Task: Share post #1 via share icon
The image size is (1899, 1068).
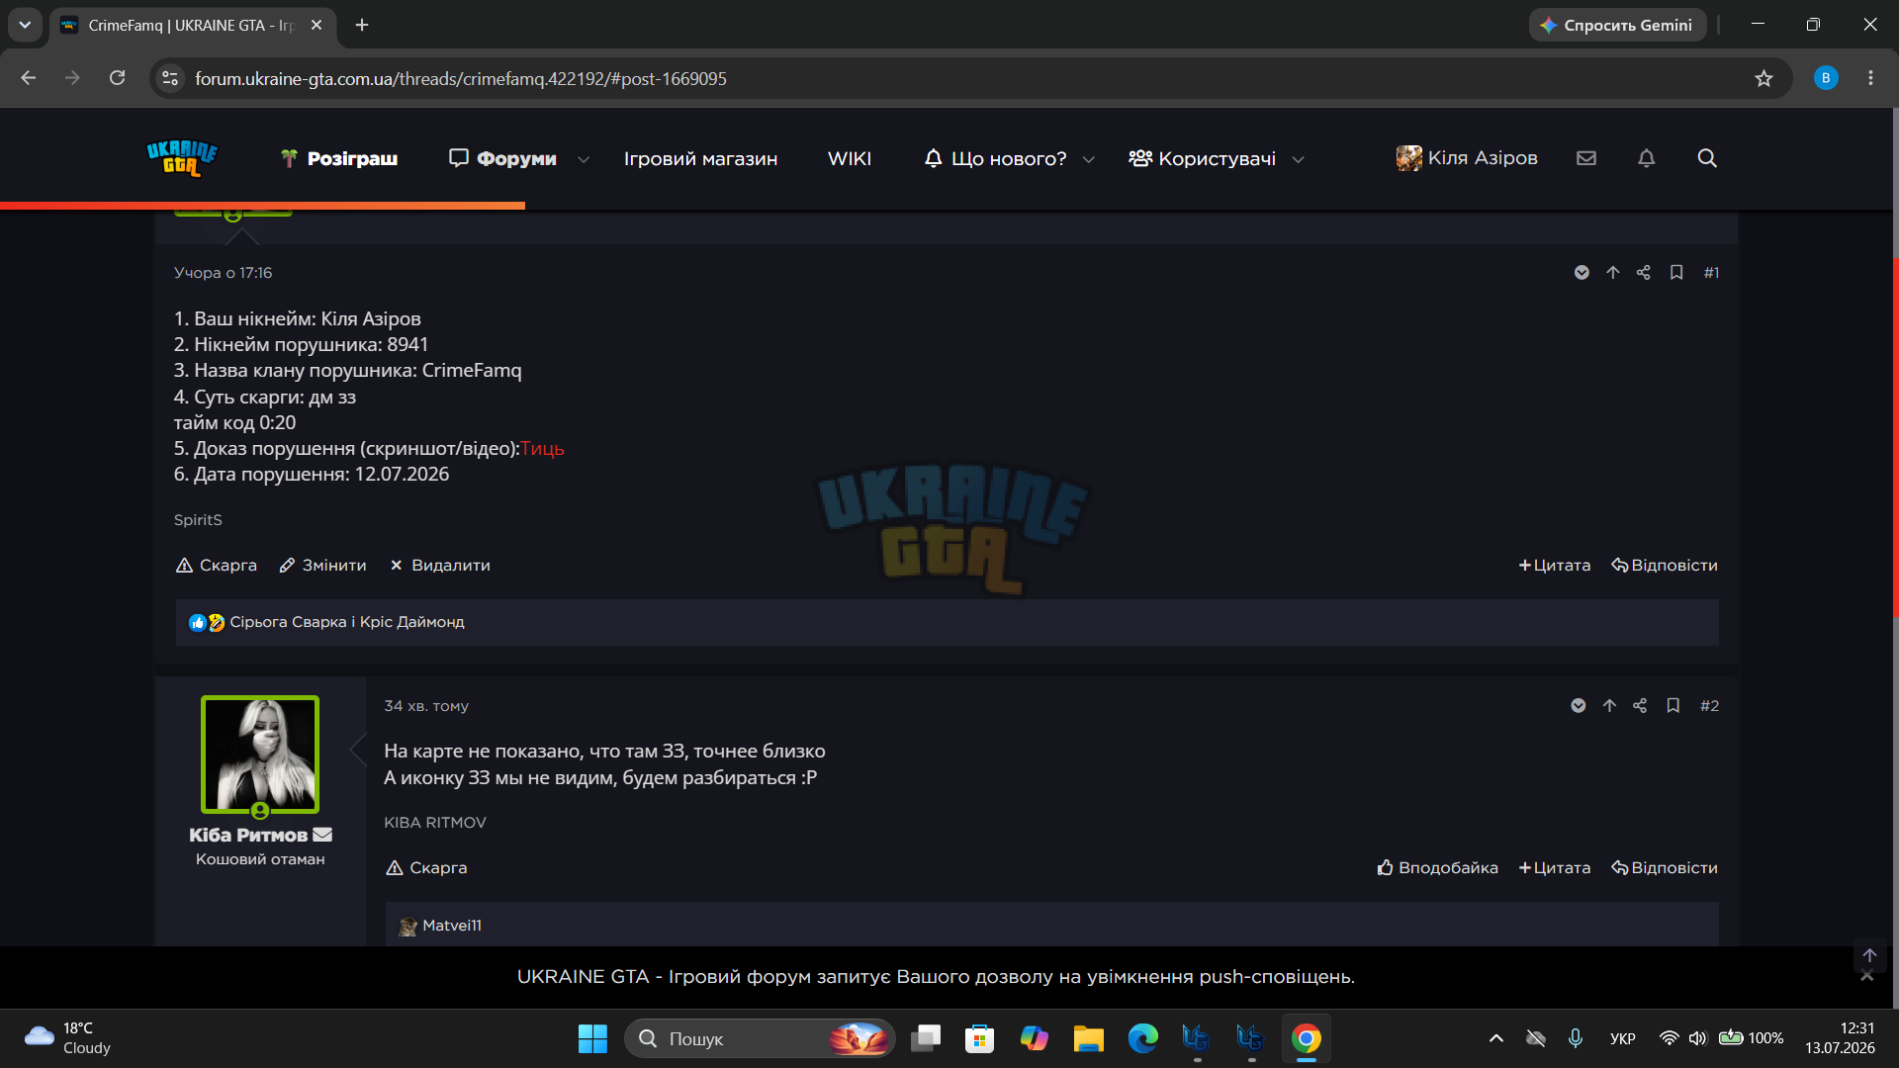Action: [1644, 273]
